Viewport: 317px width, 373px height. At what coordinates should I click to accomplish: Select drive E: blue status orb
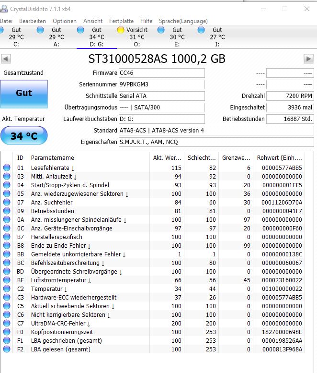[161, 30]
